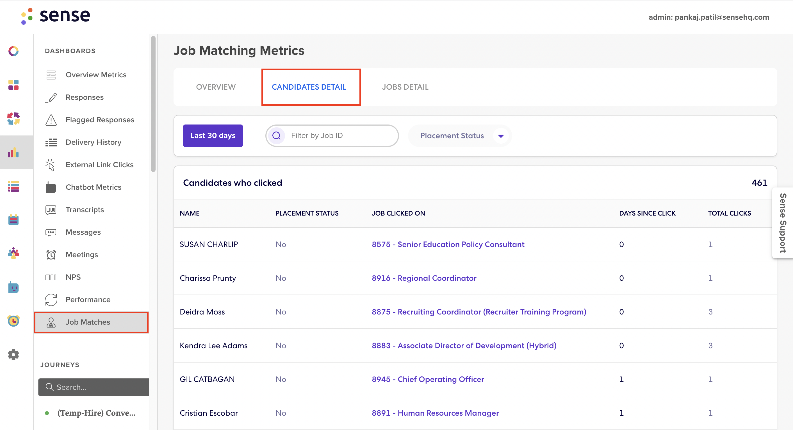The width and height of the screenshot is (793, 430).
Task: Click the Overview Metrics icon
Action: (x=51, y=75)
